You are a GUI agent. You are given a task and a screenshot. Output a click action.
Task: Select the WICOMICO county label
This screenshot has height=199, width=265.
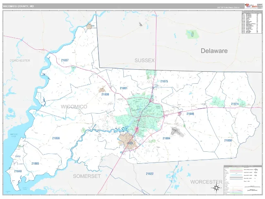click(x=74, y=107)
